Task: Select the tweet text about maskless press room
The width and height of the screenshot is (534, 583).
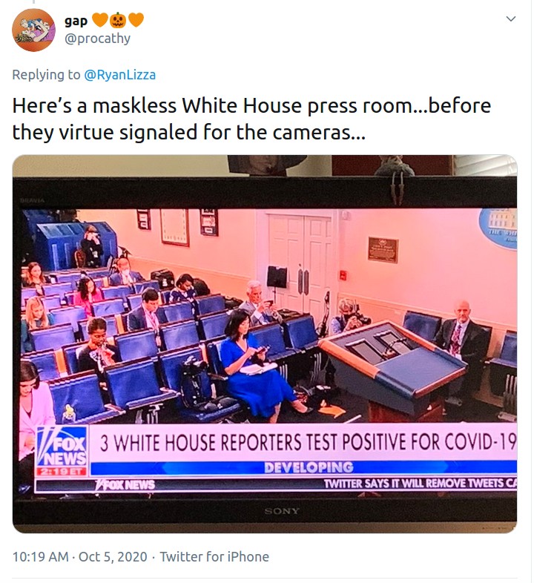Action: click(x=251, y=119)
